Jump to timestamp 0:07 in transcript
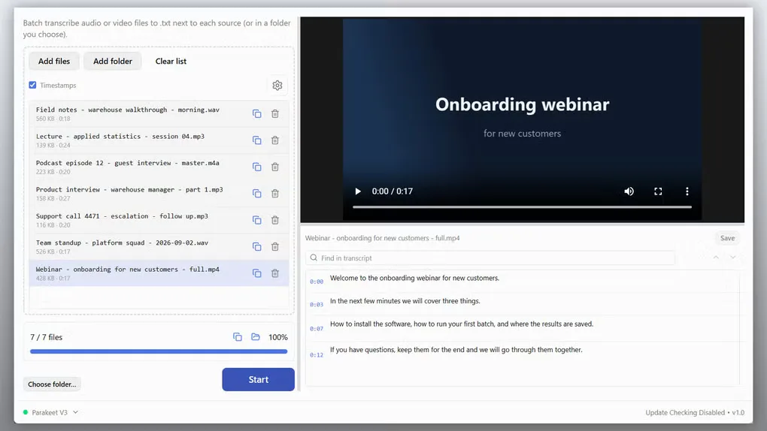 pyautogui.click(x=317, y=329)
